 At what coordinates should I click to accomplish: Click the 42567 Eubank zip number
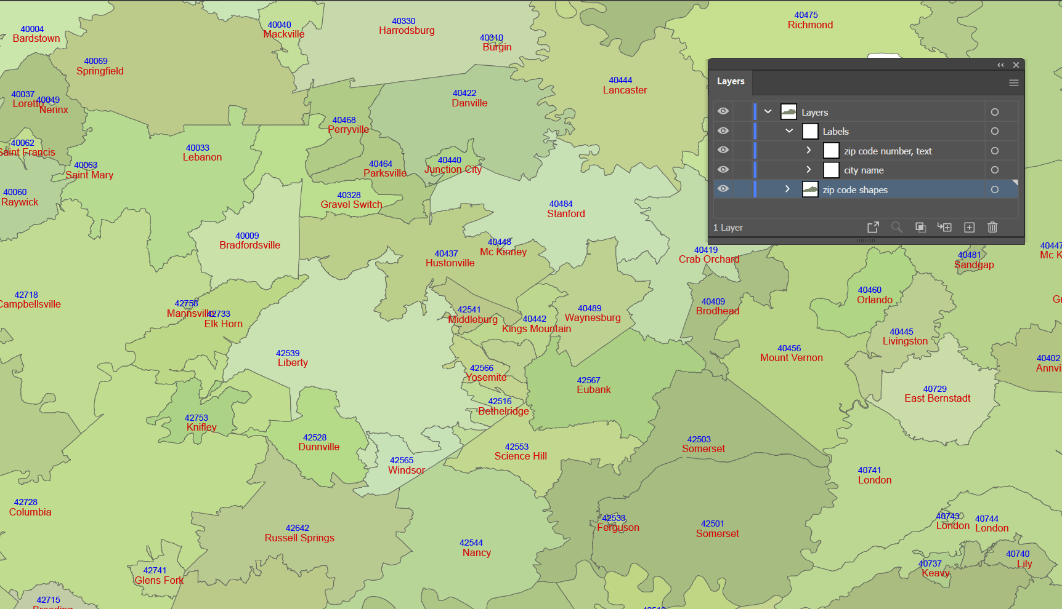589,380
